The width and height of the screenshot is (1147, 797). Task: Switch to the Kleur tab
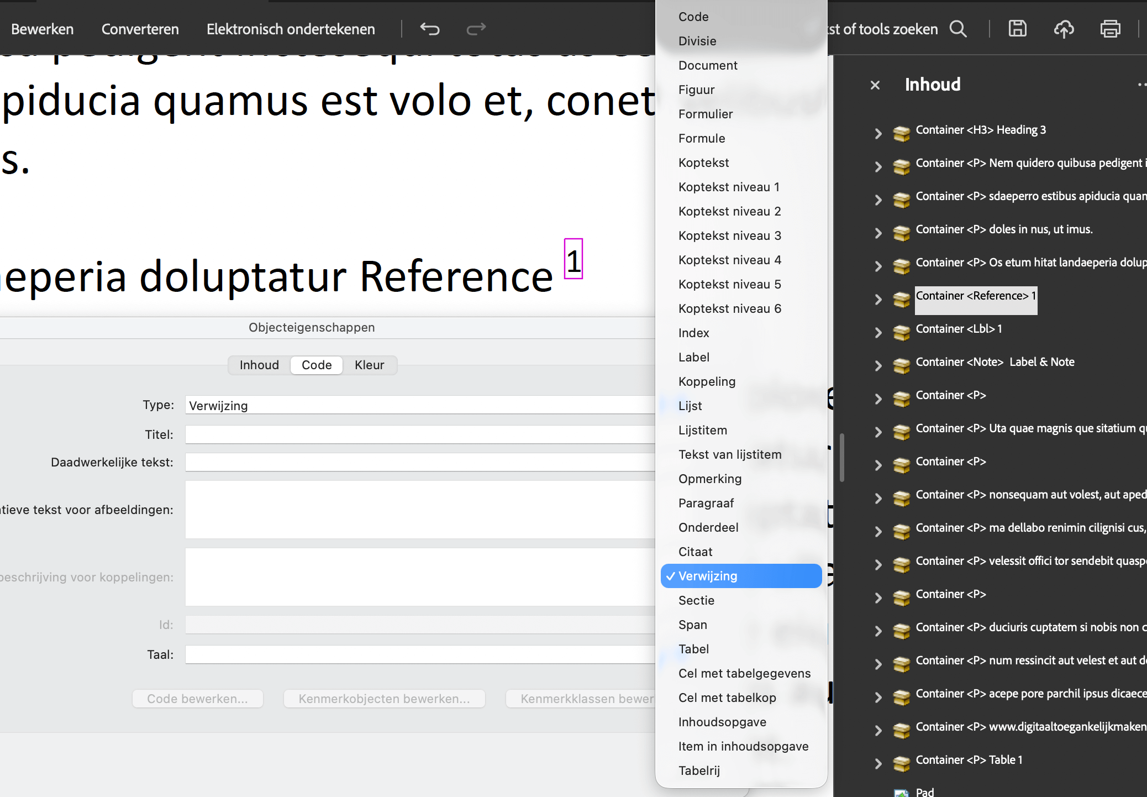(x=369, y=365)
